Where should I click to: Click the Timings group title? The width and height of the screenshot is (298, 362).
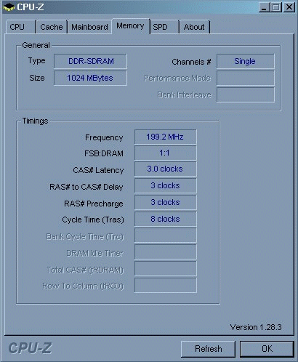coord(35,121)
